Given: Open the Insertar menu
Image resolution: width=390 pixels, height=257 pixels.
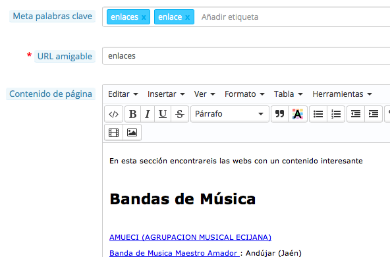Looking at the screenshot, I should click(x=166, y=94).
